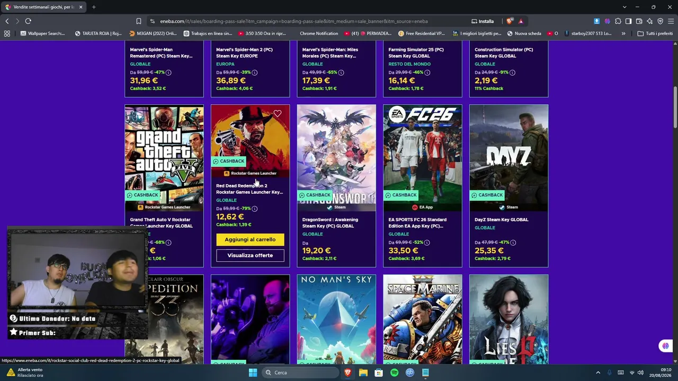Show price info for Red Dead Redemption 2
678x381 pixels.
click(x=255, y=208)
